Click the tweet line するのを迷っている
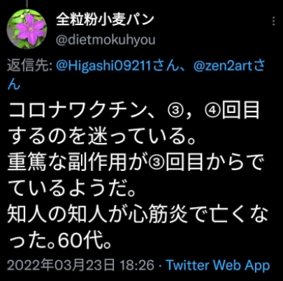Image resolution: width=283 pixels, height=281 pixels. (101, 136)
